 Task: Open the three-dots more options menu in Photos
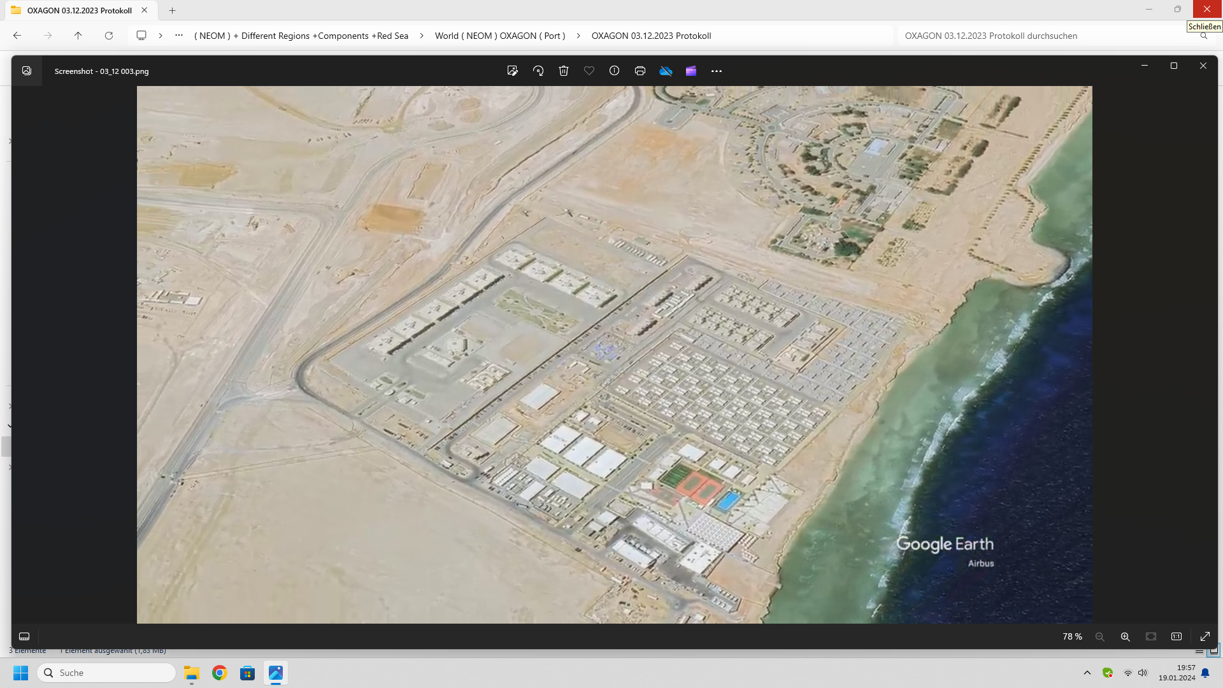tap(717, 71)
